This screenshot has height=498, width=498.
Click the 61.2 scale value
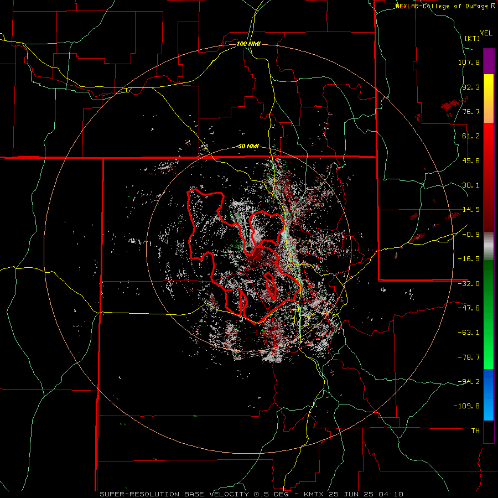pyautogui.click(x=471, y=136)
